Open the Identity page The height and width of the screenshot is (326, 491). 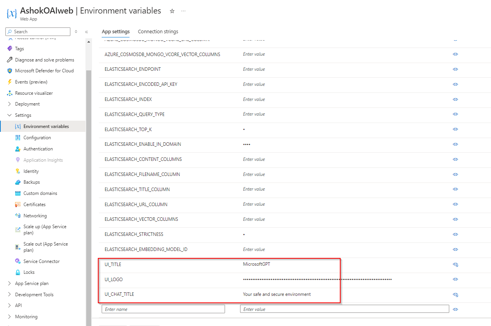coord(31,171)
